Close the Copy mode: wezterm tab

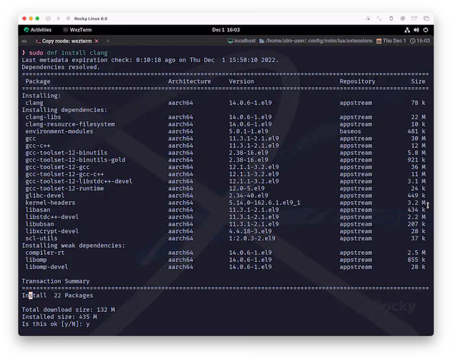coord(97,41)
